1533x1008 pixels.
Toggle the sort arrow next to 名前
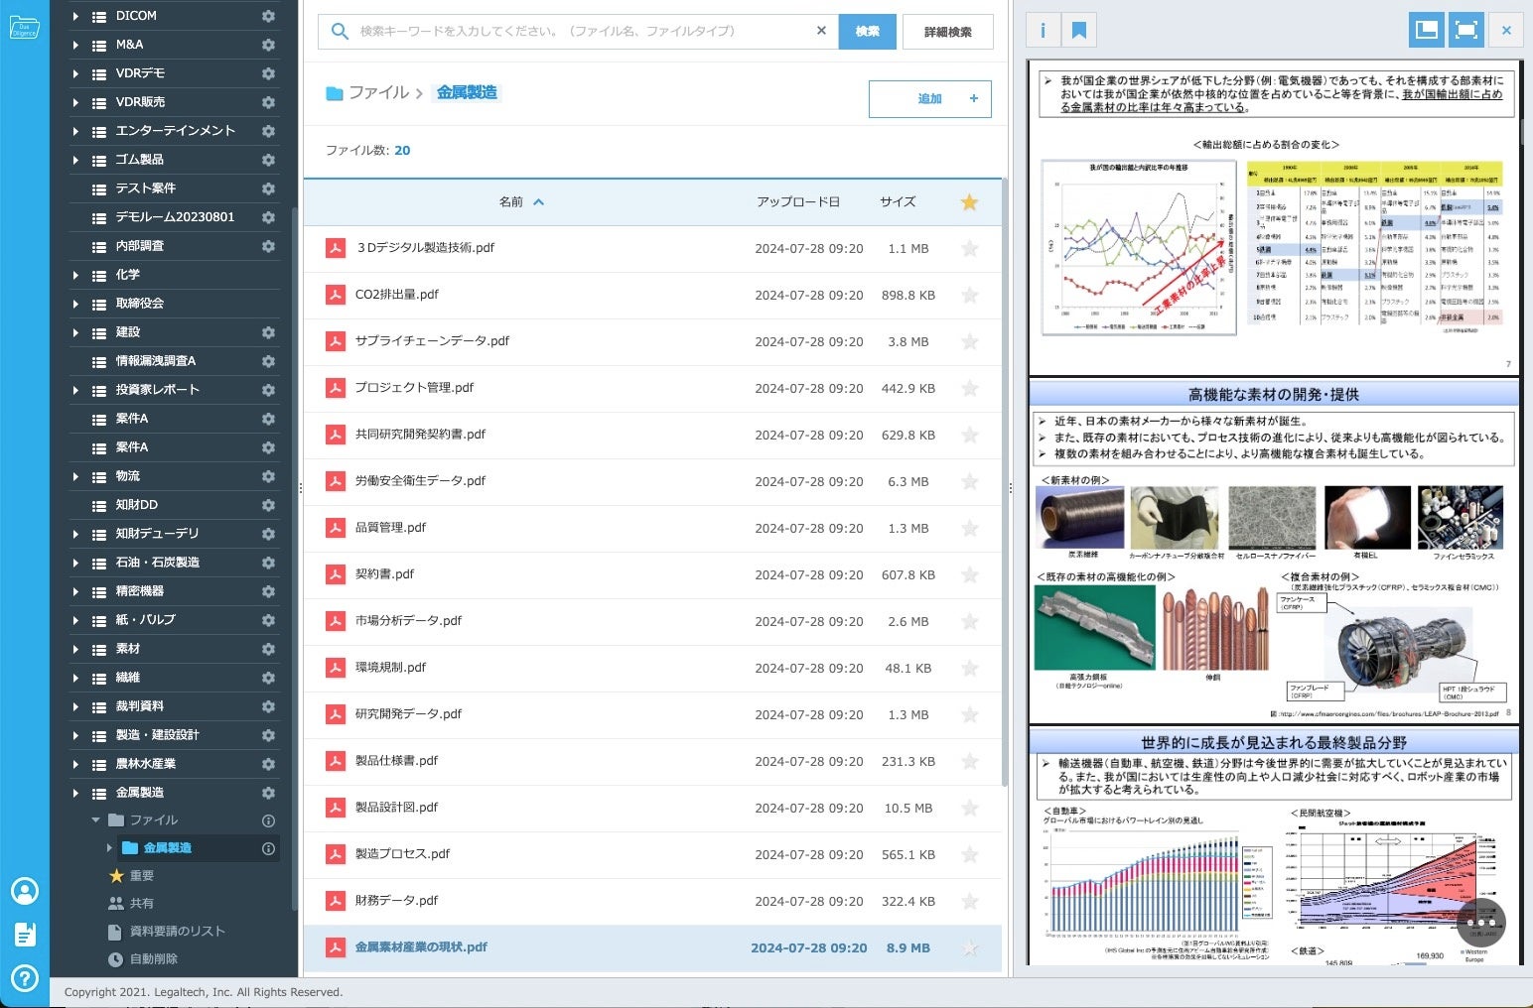[x=539, y=202]
